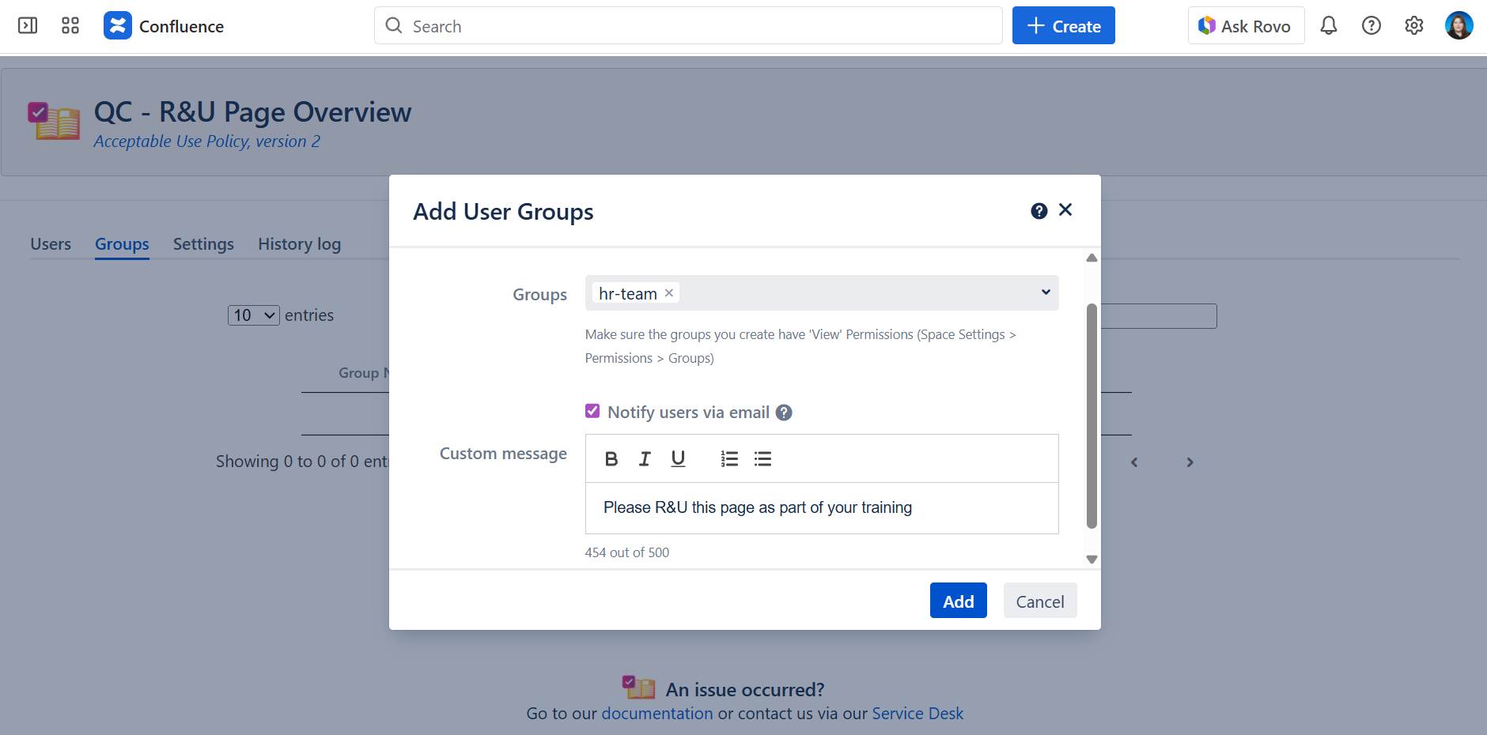Image resolution: width=1487 pixels, height=735 pixels.
Task: Apply italic formatting in message editor
Action: click(645, 459)
